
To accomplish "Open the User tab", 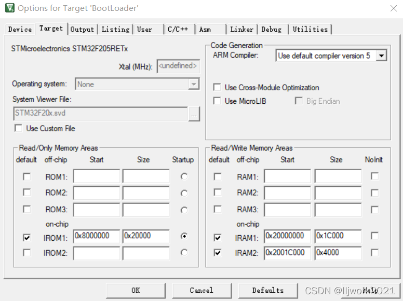I will point(148,29).
